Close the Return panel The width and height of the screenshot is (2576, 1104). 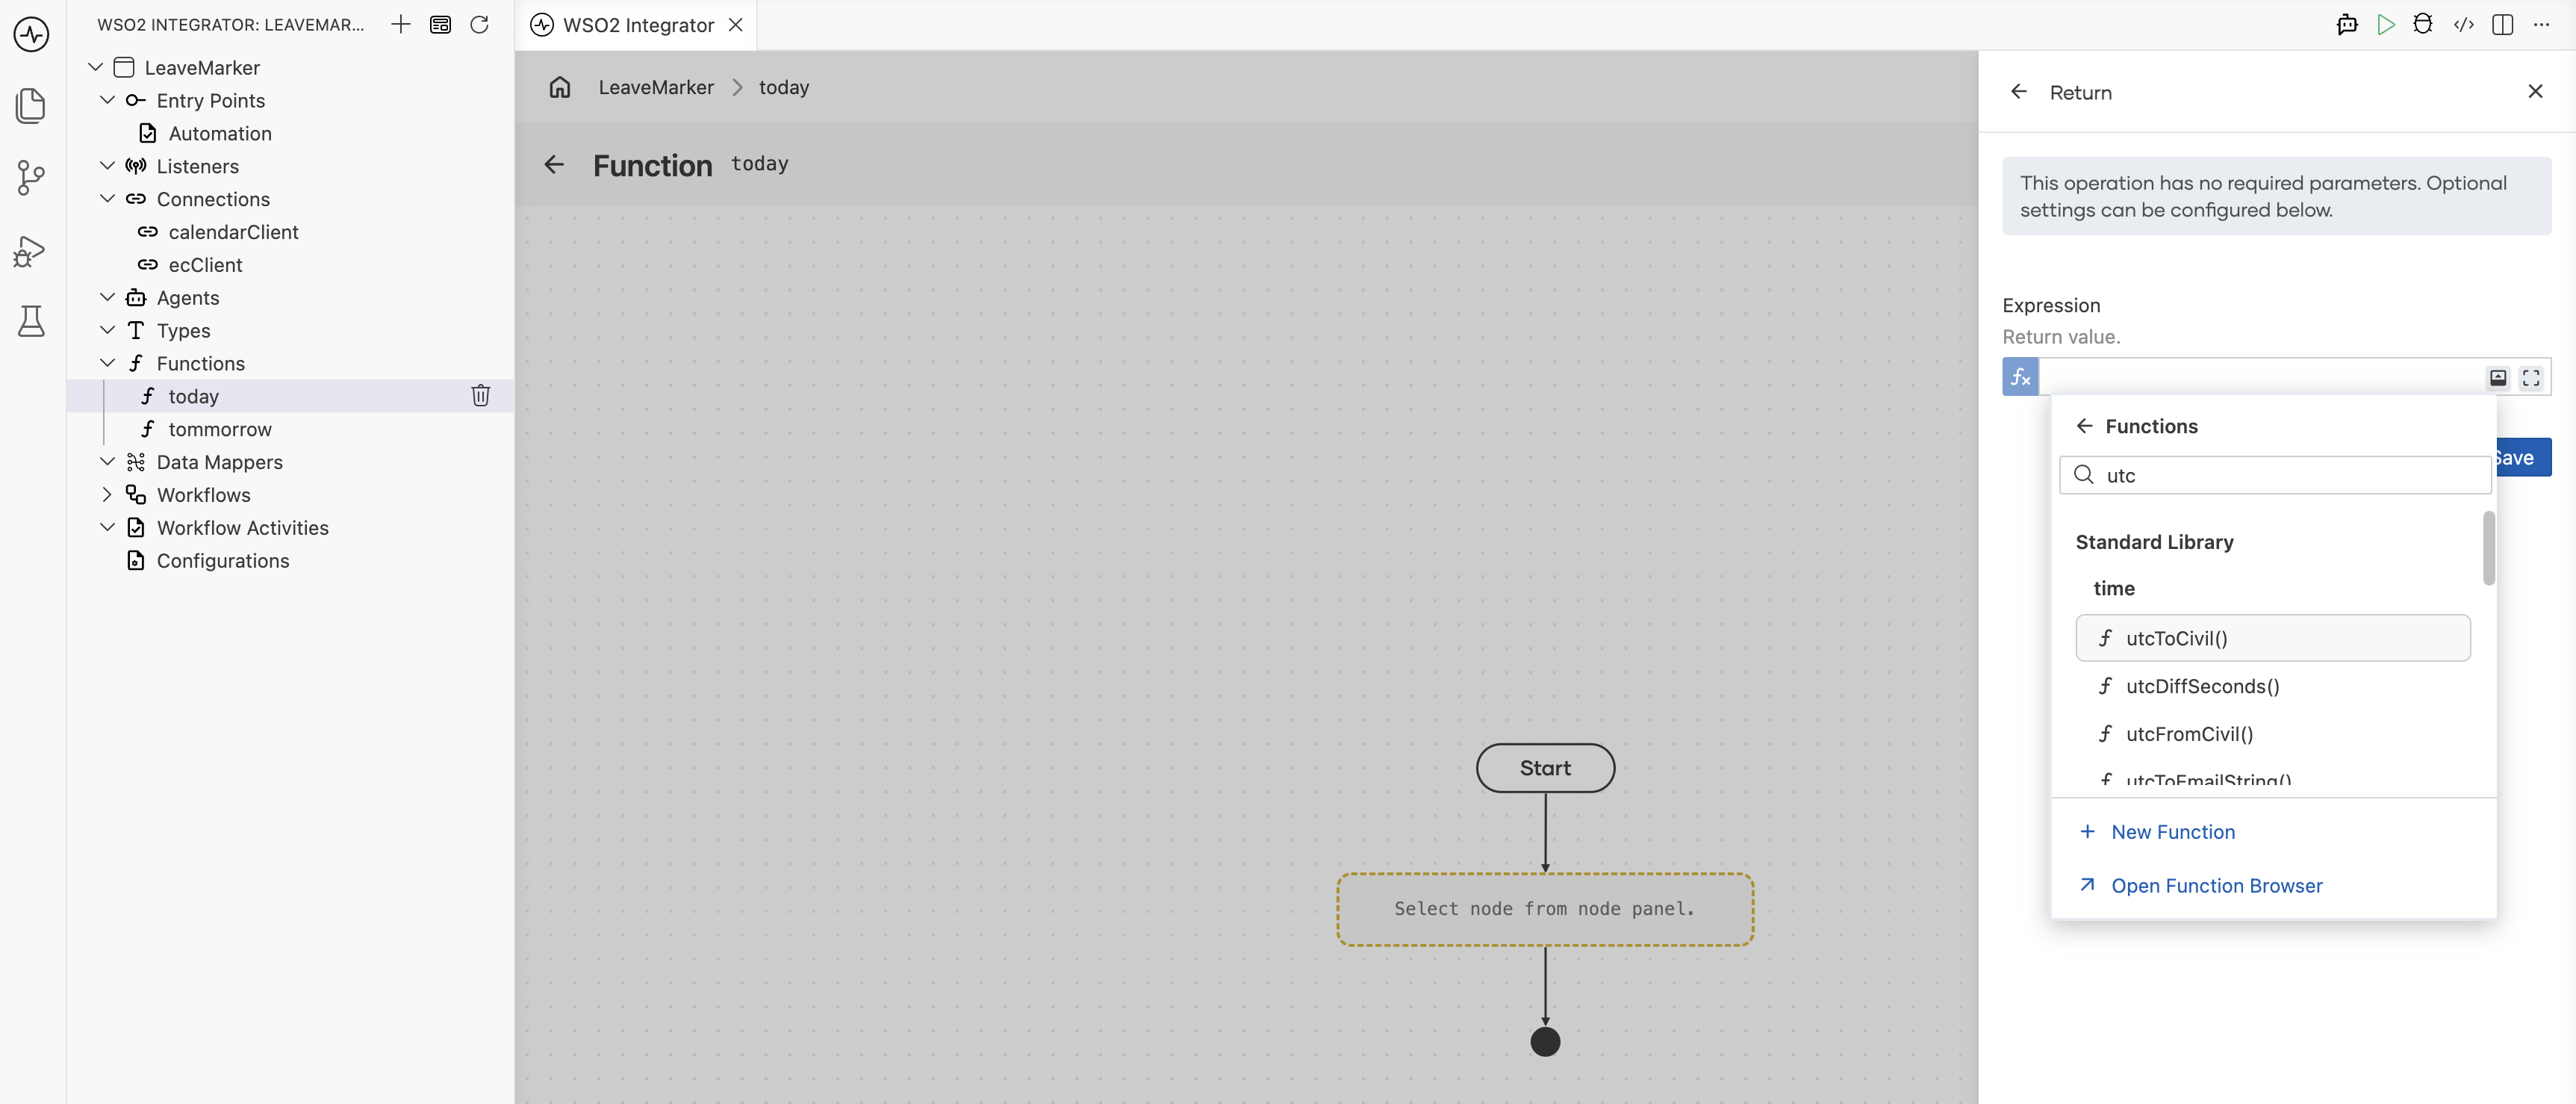click(2534, 91)
